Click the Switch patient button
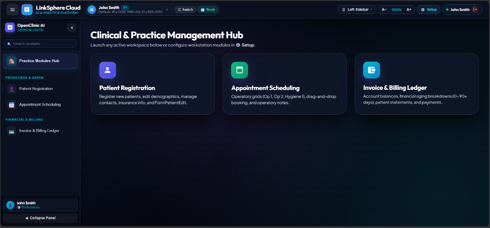Viewport: 490px width, 228px height. (185, 10)
